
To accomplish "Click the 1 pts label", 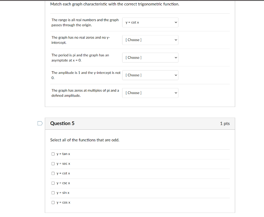I will coord(225,123).
